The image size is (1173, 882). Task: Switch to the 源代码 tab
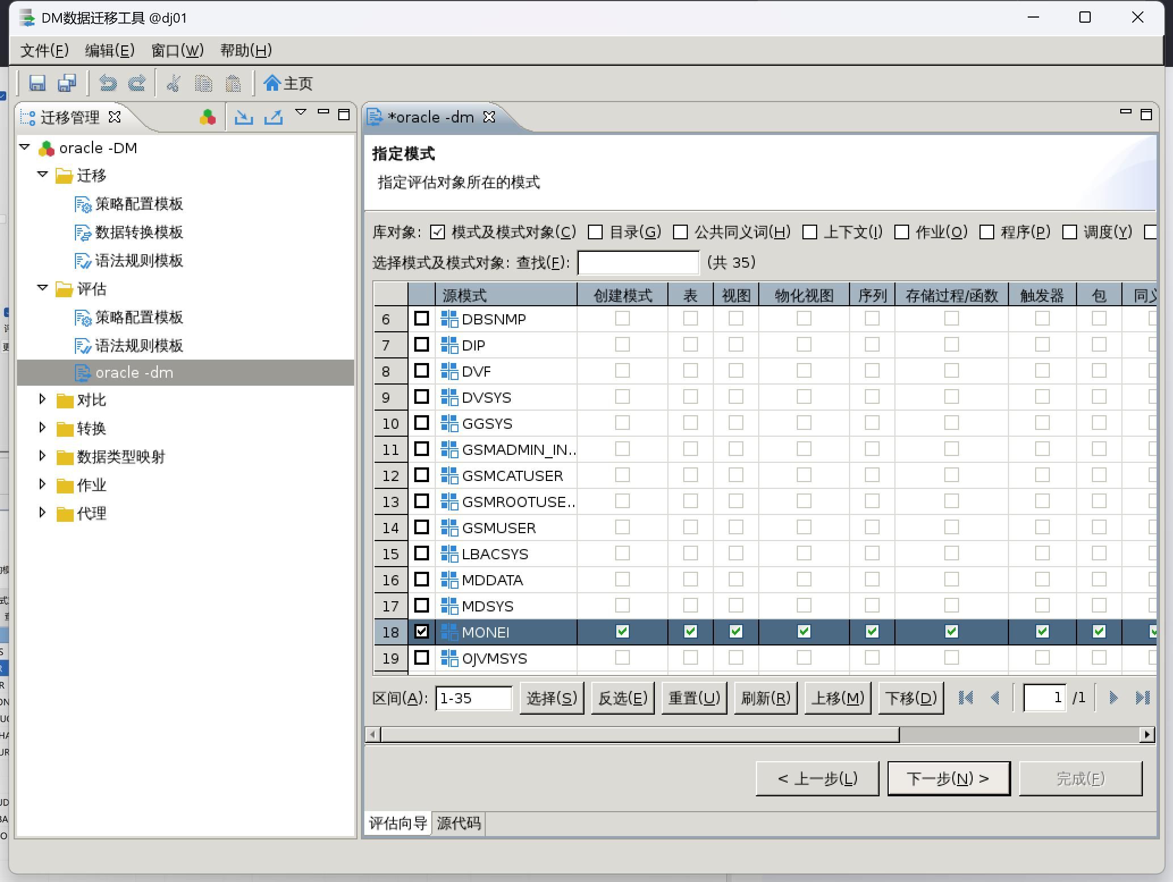coord(459,823)
